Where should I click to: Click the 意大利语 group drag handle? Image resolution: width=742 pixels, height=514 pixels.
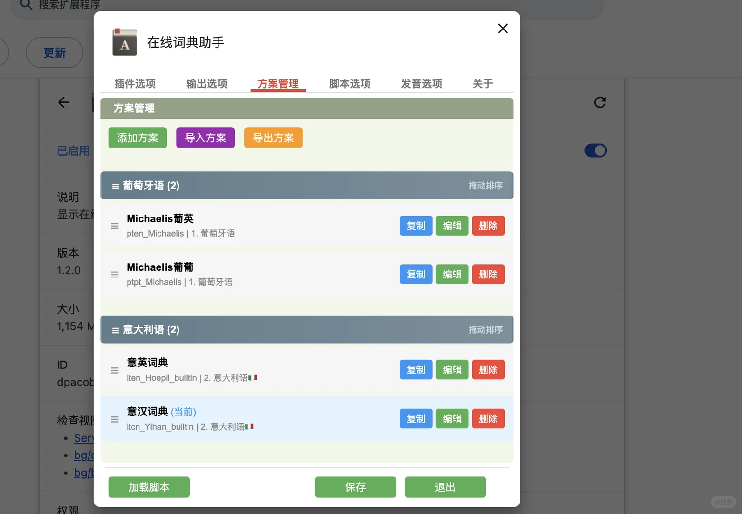click(114, 329)
